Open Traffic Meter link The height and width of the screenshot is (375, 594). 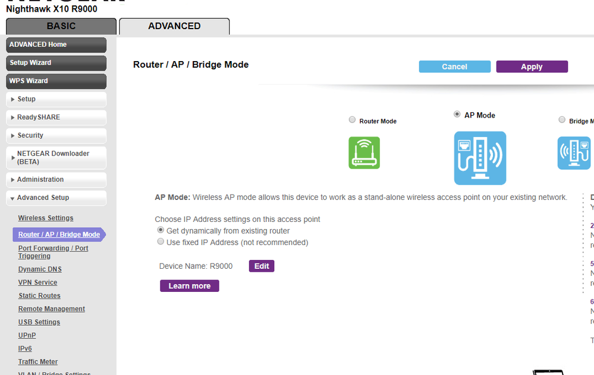click(x=38, y=362)
